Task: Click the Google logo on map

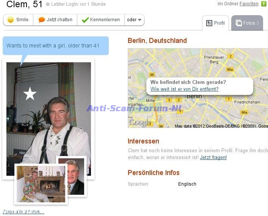Action: coord(140,122)
